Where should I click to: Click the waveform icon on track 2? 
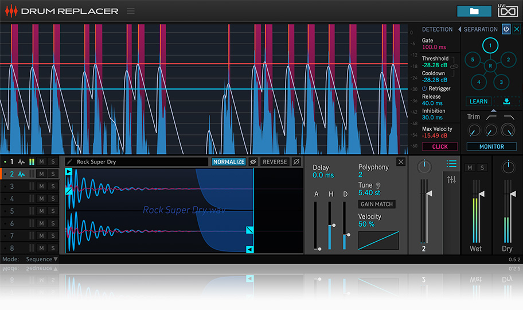21,174
